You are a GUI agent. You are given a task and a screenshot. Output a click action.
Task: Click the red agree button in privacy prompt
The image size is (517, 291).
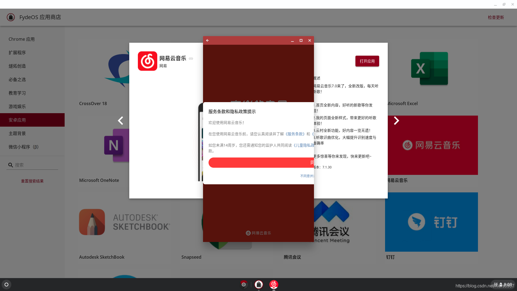tap(261, 162)
